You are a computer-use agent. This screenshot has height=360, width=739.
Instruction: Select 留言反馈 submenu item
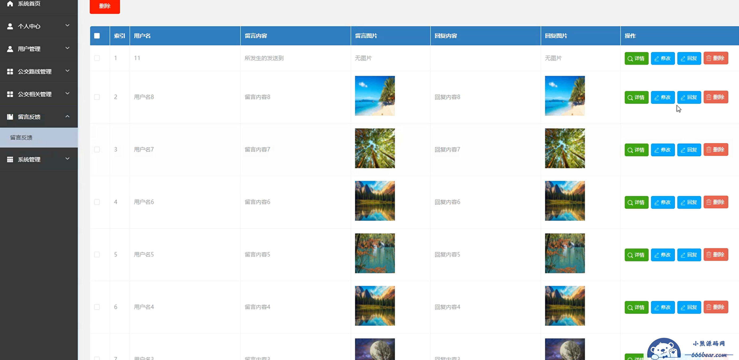click(x=39, y=138)
